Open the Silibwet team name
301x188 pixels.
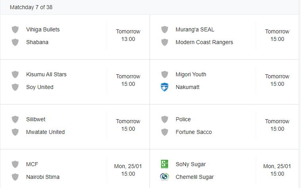pos(36,119)
